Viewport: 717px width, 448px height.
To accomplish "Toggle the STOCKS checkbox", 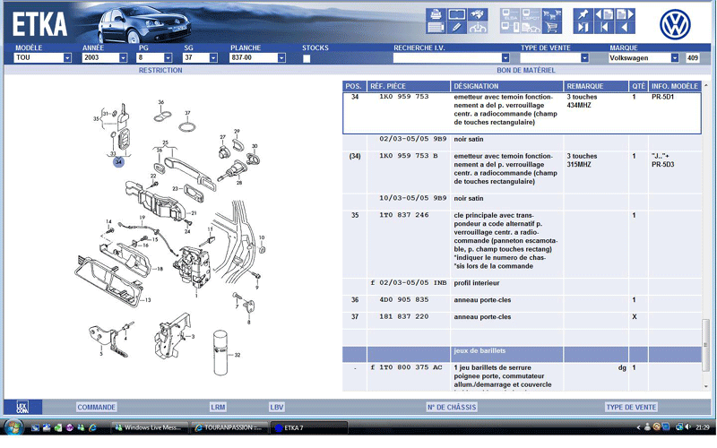I will pos(307,58).
